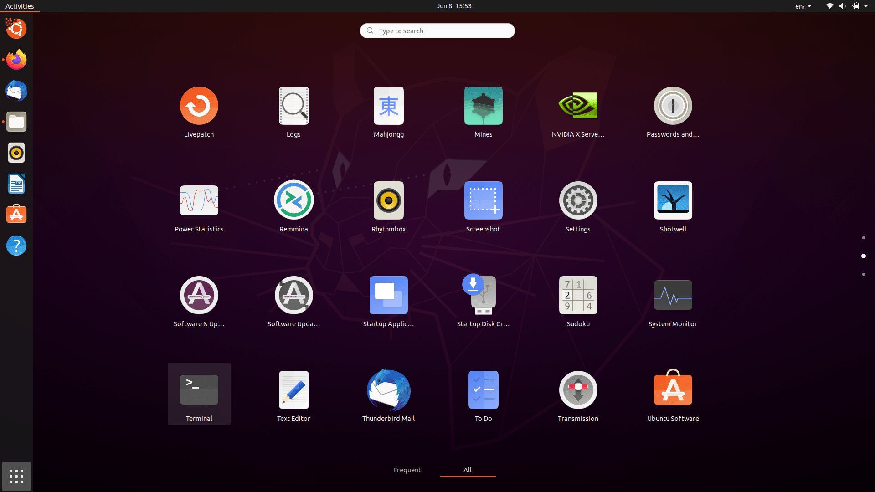Screen dimensions: 875x492
Task: Open the Sudoku game
Action: [x=578, y=302]
